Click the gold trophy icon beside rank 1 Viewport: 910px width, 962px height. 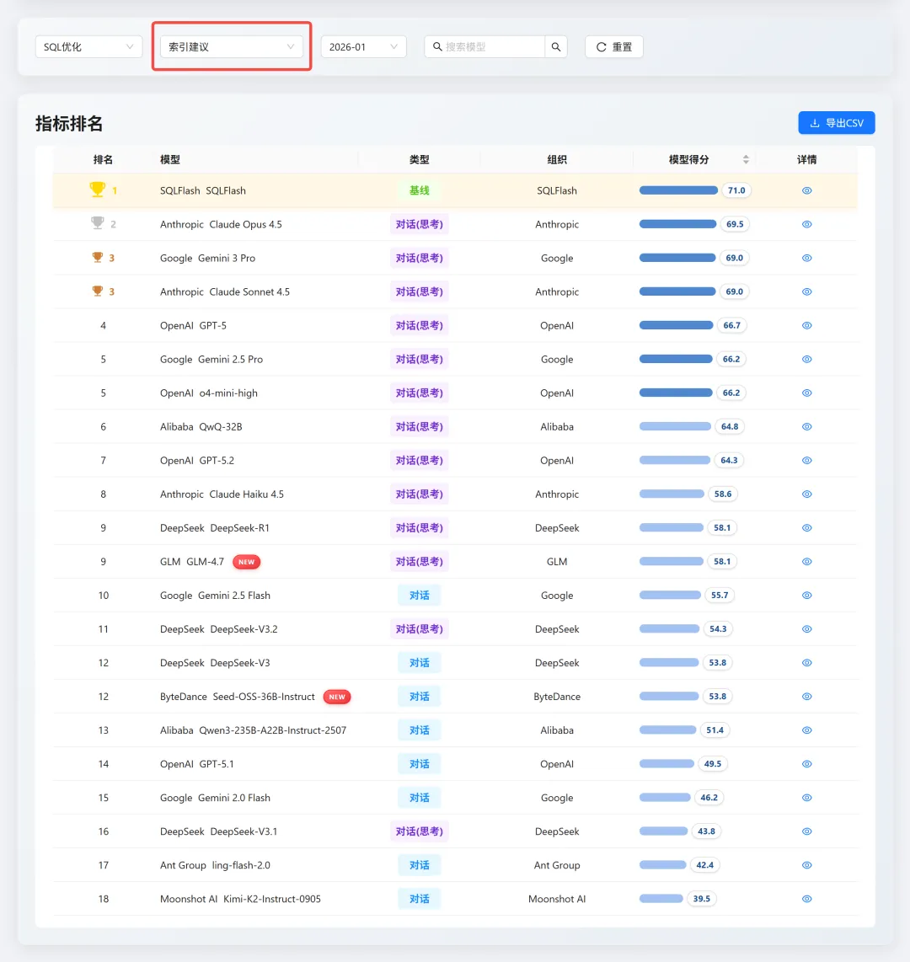99,190
